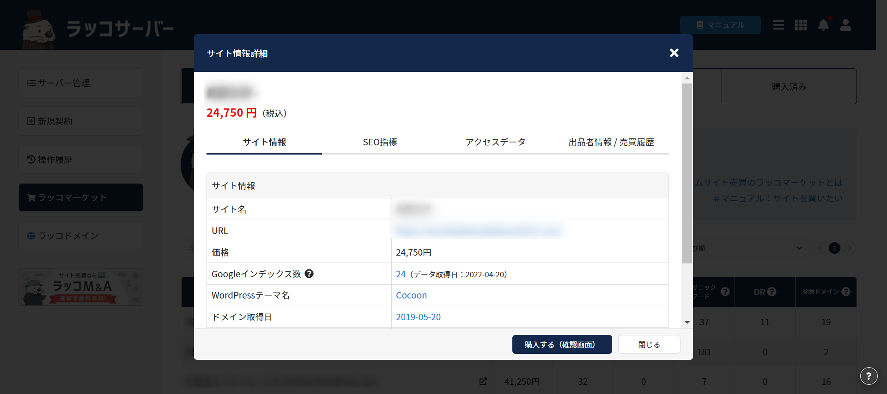Open the hamburger menu icon
The width and height of the screenshot is (887, 394).
coord(778,25)
